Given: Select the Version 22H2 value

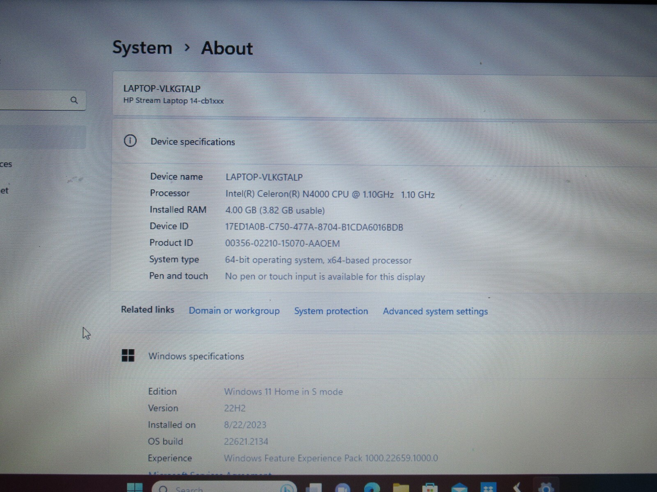Looking at the screenshot, I should click(x=235, y=408).
